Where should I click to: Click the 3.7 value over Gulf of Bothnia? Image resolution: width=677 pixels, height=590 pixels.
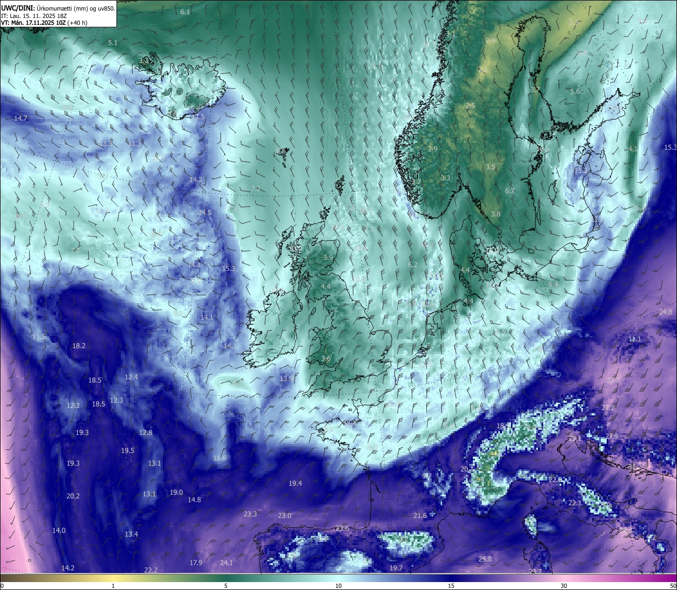coord(535,89)
